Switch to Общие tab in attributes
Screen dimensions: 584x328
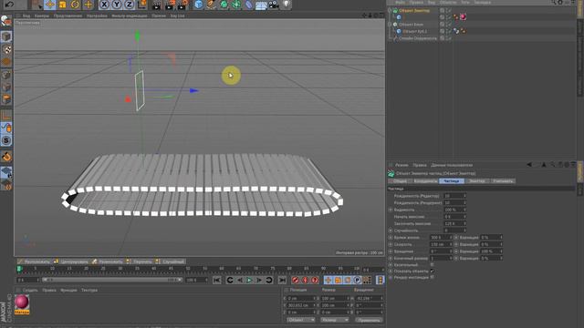tap(400, 181)
